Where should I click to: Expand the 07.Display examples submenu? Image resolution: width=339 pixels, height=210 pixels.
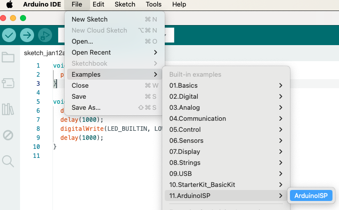point(226,152)
